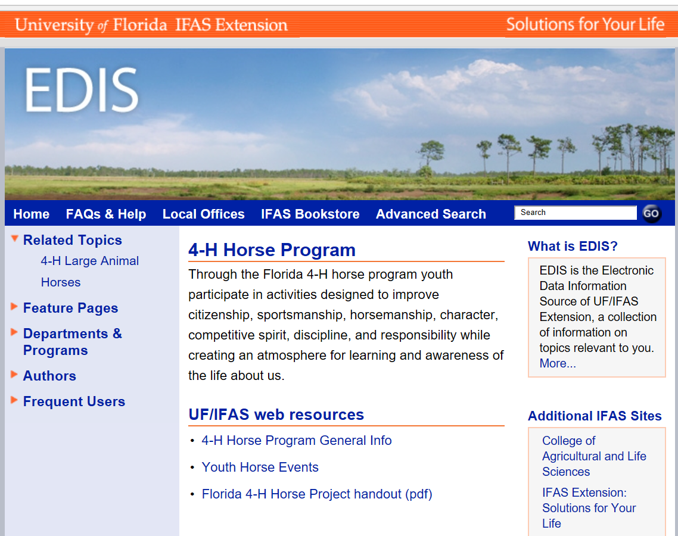The width and height of the screenshot is (678, 536).
Task: Click the orange arrow beside Related Topics
Action: (13, 238)
